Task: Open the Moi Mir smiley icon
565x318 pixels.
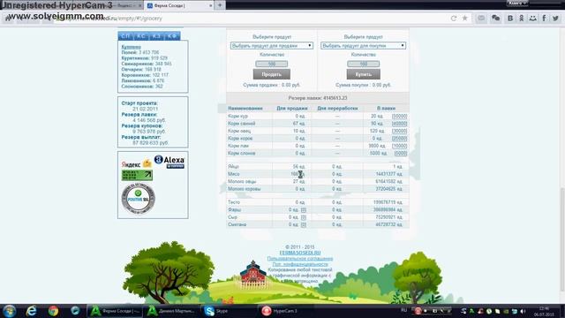Action: 532,19
